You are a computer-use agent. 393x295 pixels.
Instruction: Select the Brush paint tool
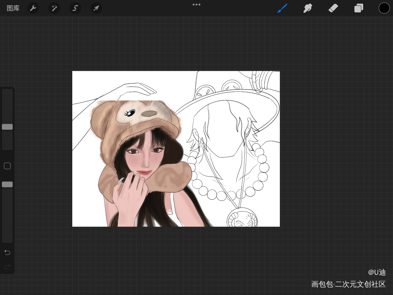point(282,8)
